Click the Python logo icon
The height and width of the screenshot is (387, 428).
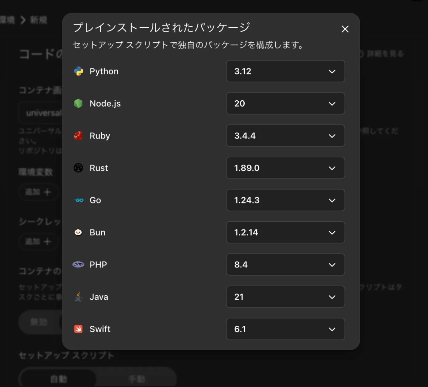78,71
